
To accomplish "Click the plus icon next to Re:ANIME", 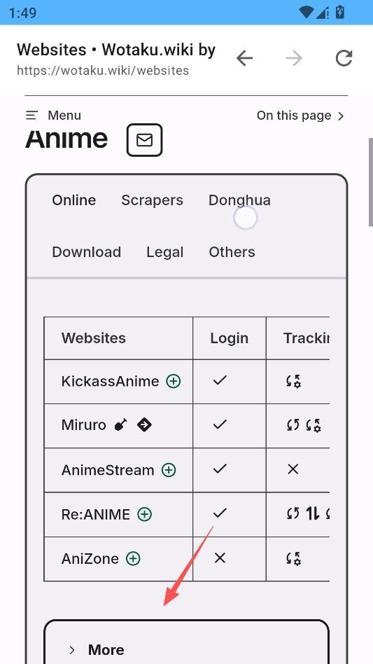I will click(145, 515).
